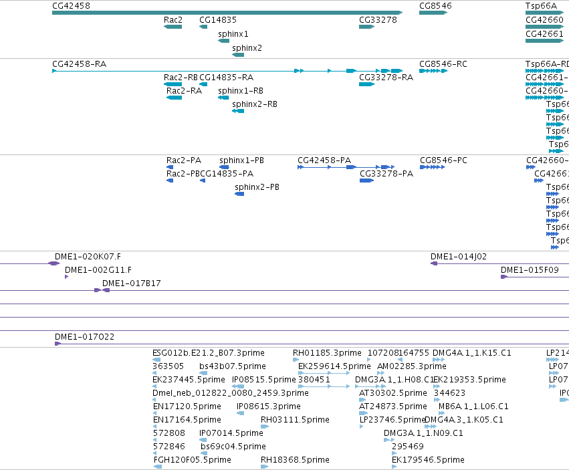Viewport: 569px width, 470px height.
Task: Click the CG33278 gene label
Action: click(x=378, y=20)
